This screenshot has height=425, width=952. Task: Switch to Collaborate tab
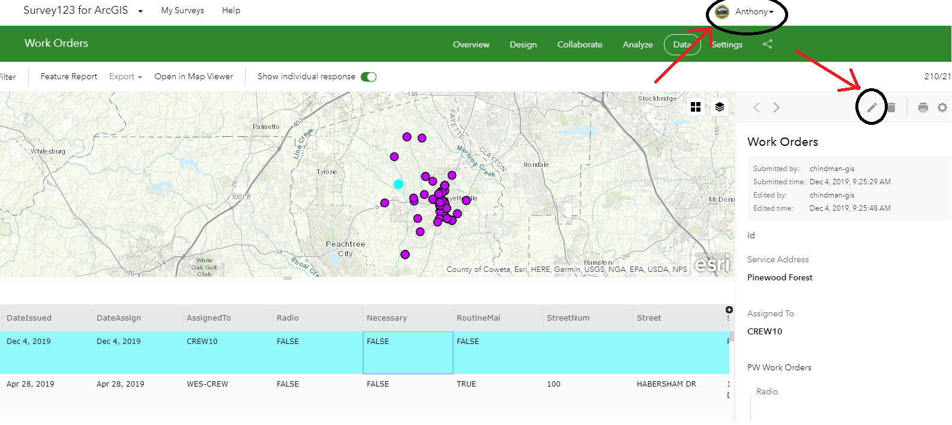(x=580, y=44)
